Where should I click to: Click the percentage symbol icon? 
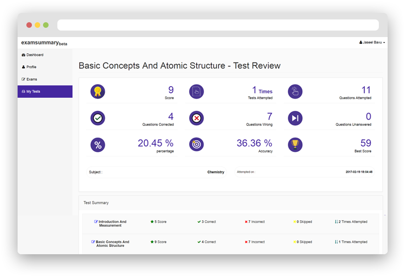(x=98, y=144)
